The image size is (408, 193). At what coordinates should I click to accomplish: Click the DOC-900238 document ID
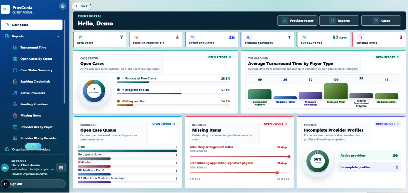[198, 151]
